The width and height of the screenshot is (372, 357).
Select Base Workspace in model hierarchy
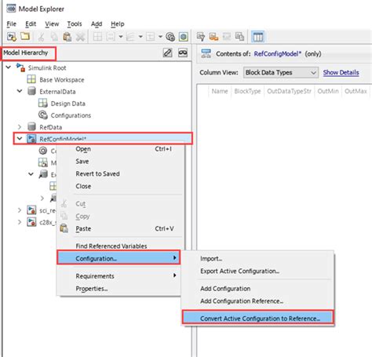tap(62, 80)
